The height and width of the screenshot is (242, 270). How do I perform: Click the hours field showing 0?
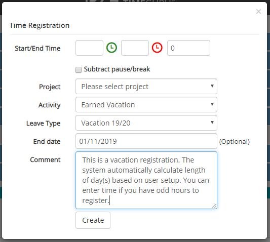(188, 48)
